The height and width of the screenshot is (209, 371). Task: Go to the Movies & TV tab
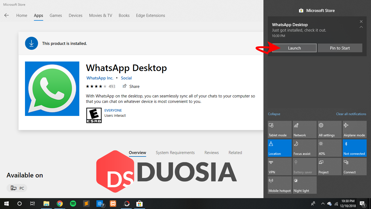[x=100, y=16]
